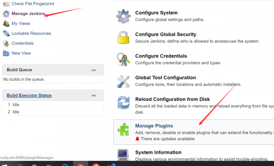The image size is (274, 166).
Task: Click the Manage Jenkins gear icon
Action: pyautogui.click(x=6, y=14)
